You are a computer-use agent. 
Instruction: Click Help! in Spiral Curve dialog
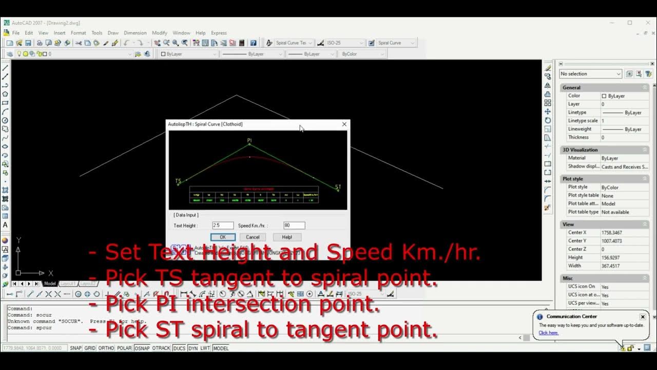(x=287, y=237)
